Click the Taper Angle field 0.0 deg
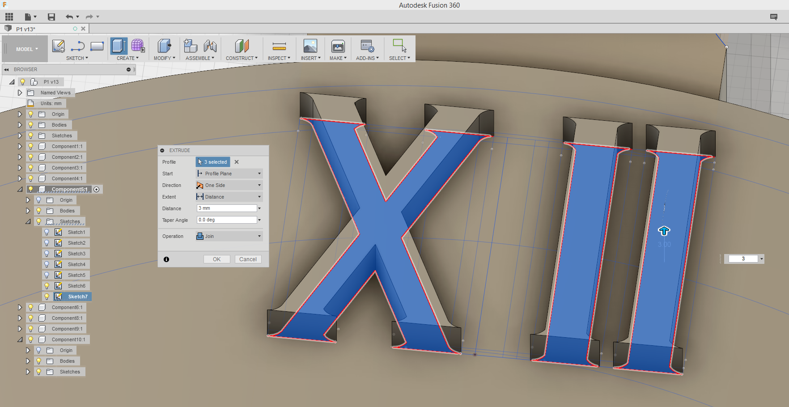This screenshot has width=789, height=407. [x=227, y=220]
